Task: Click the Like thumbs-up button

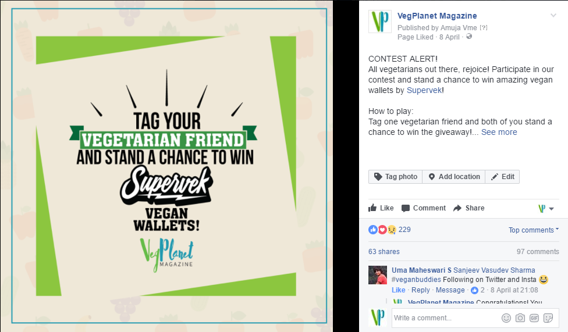Action: [x=381, y=208]
